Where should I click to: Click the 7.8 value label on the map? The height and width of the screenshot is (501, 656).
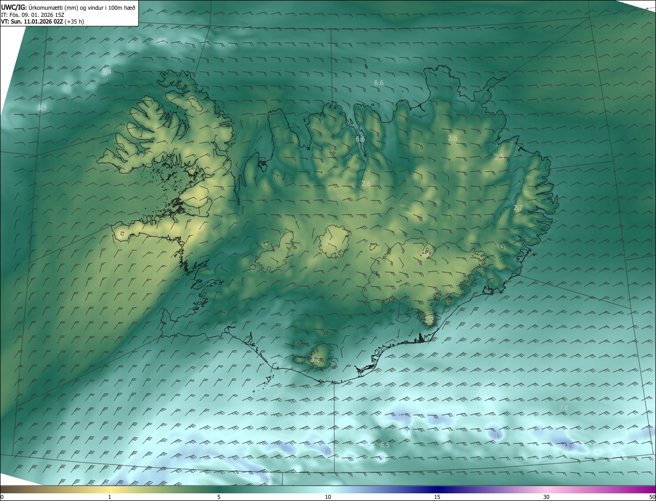(x=563, y=407)
